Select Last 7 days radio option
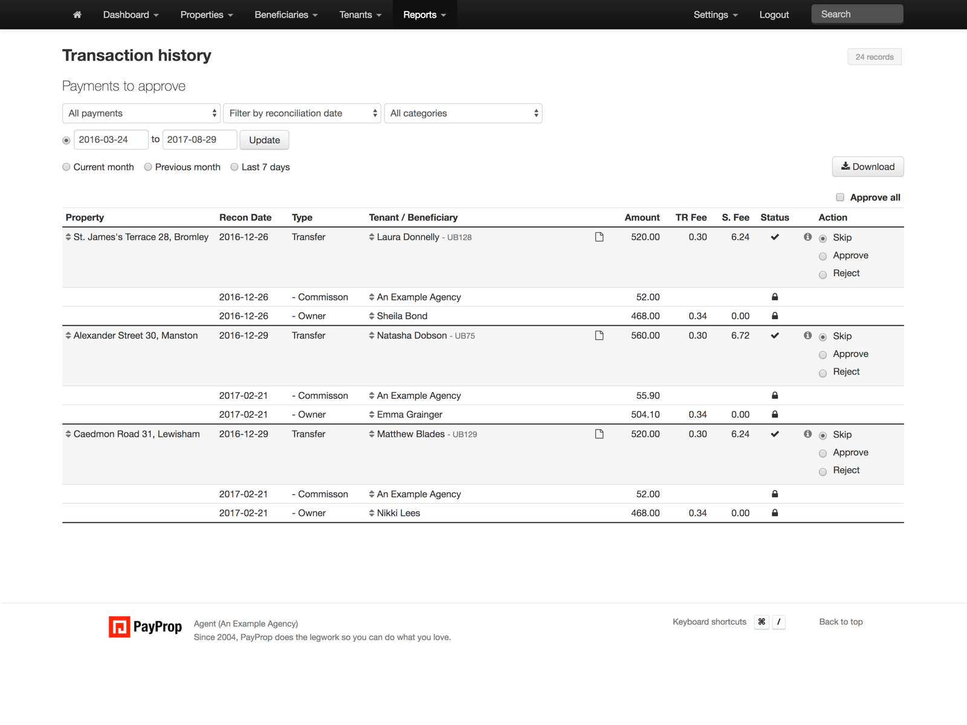This screenshot has width=967, height=725. point(234,167)
